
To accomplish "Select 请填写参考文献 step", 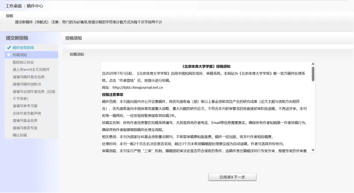I will pos(25,106).
